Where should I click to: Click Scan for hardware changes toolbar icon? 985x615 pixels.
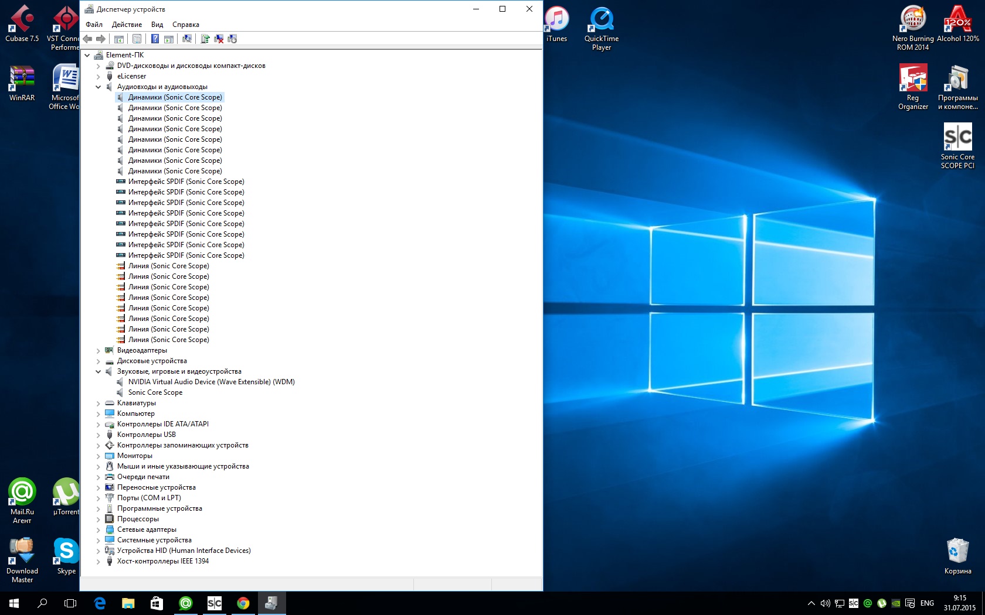coord(187,39)
